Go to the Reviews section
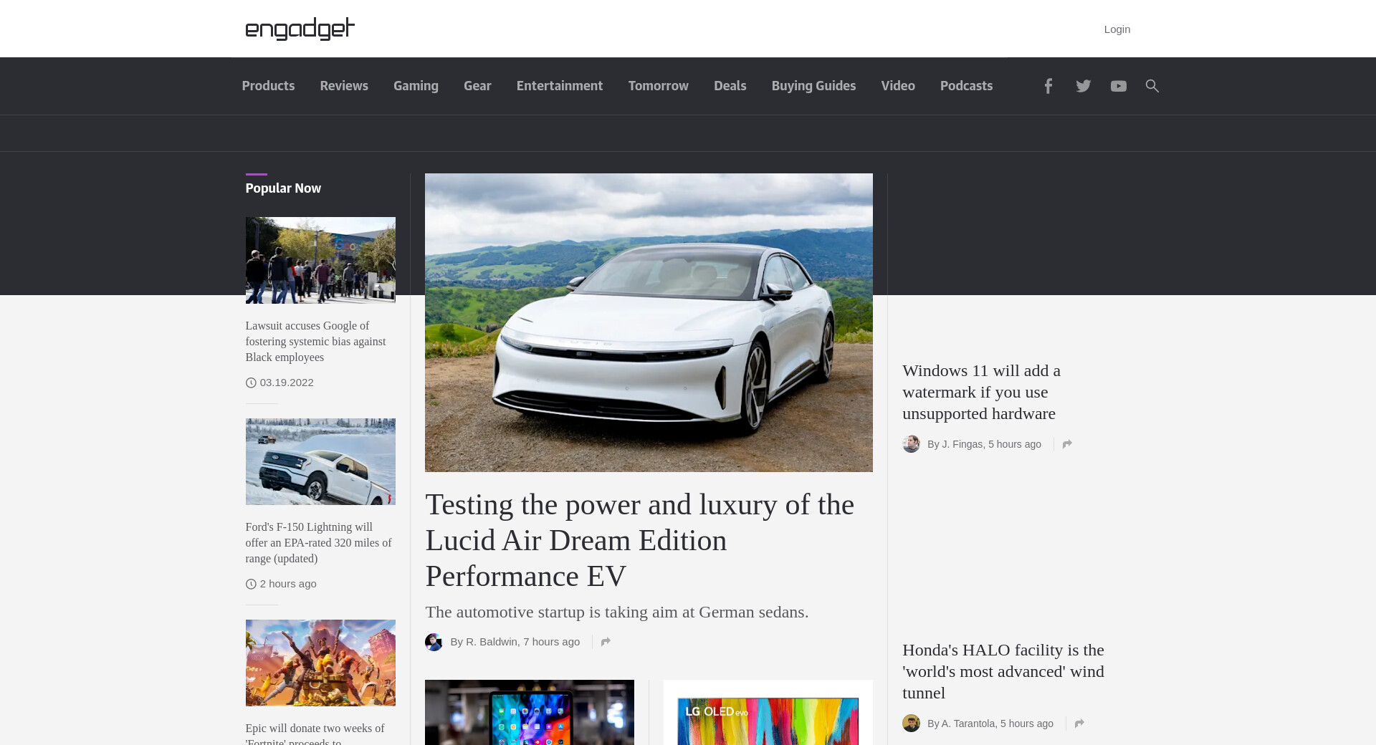 pyautogui.click(x=344, y=86)
